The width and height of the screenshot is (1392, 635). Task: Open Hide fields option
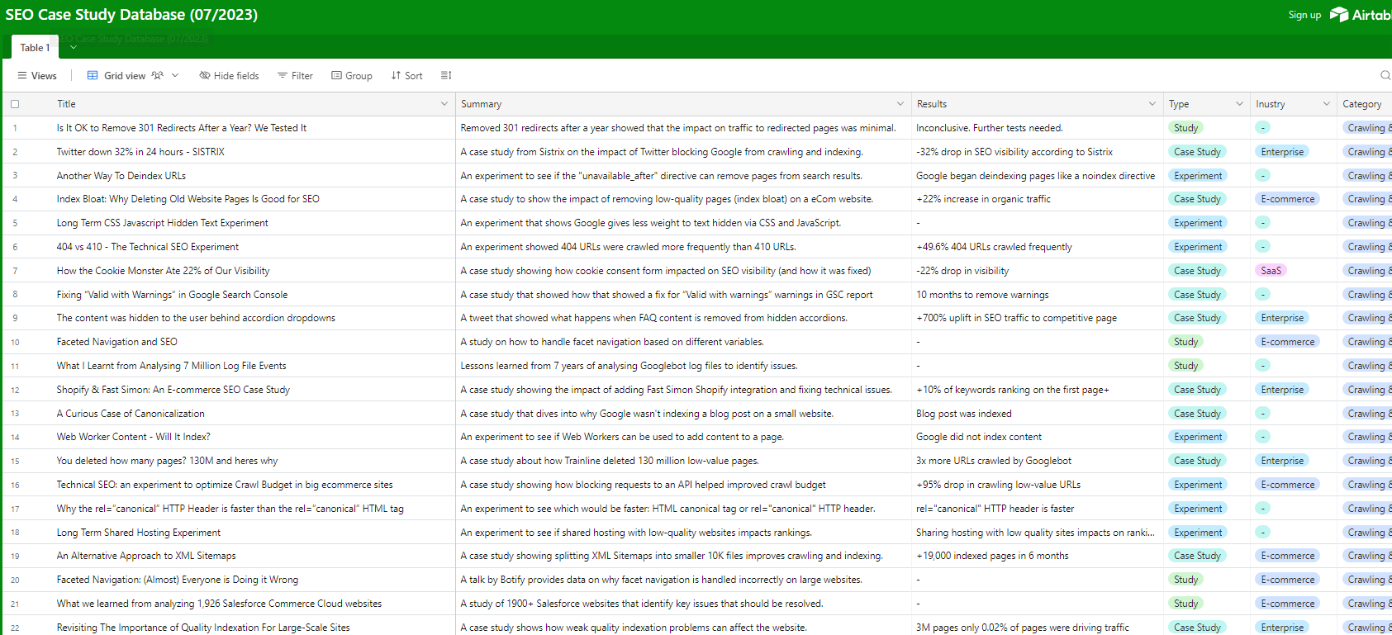pyautogui.click(x=229, y=75)
